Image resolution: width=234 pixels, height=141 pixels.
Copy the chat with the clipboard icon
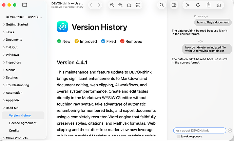[209, 5]
